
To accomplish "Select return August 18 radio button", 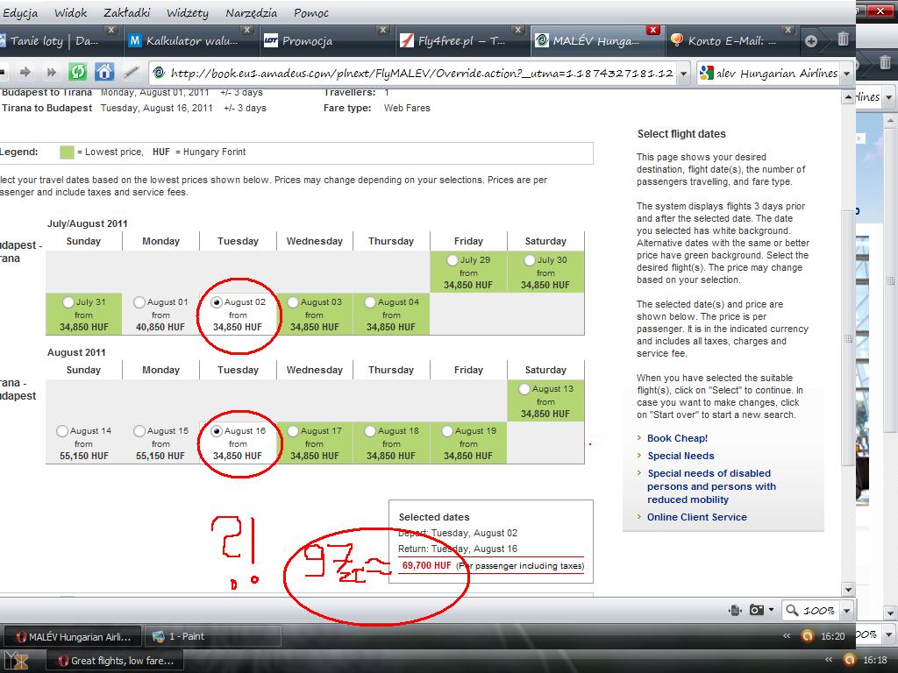I will tap(370, 431).
